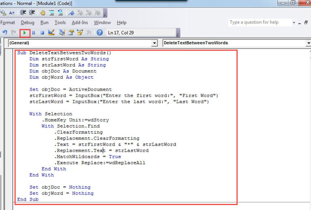311x210 pixels.
Task: Restore the code window using menu-bar restore button
Action: pyautogui.click(x=306, y=23)
